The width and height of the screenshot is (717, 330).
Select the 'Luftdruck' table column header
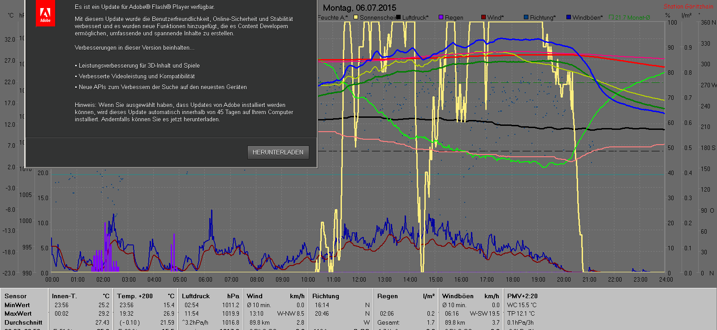(196, 296)
